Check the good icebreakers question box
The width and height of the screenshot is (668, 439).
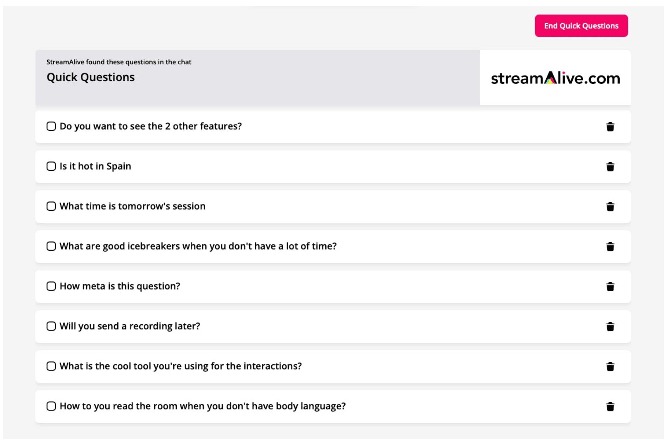pyautogui.click(x=51, y=246)
